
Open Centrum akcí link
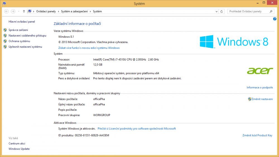click(x=17, y=144)
